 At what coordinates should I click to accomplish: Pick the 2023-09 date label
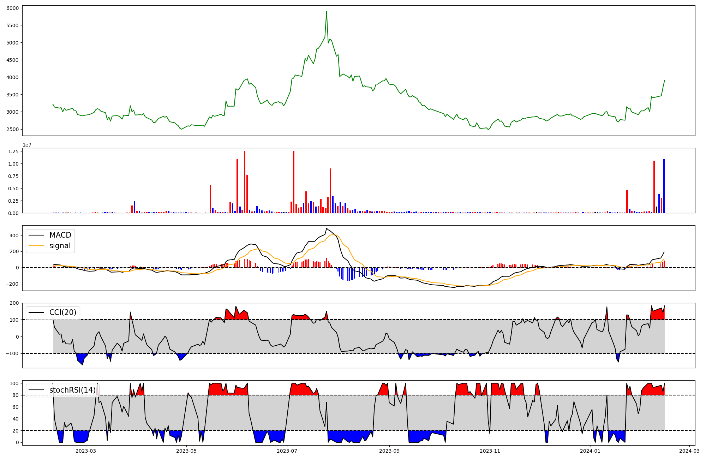pos(389,451)
